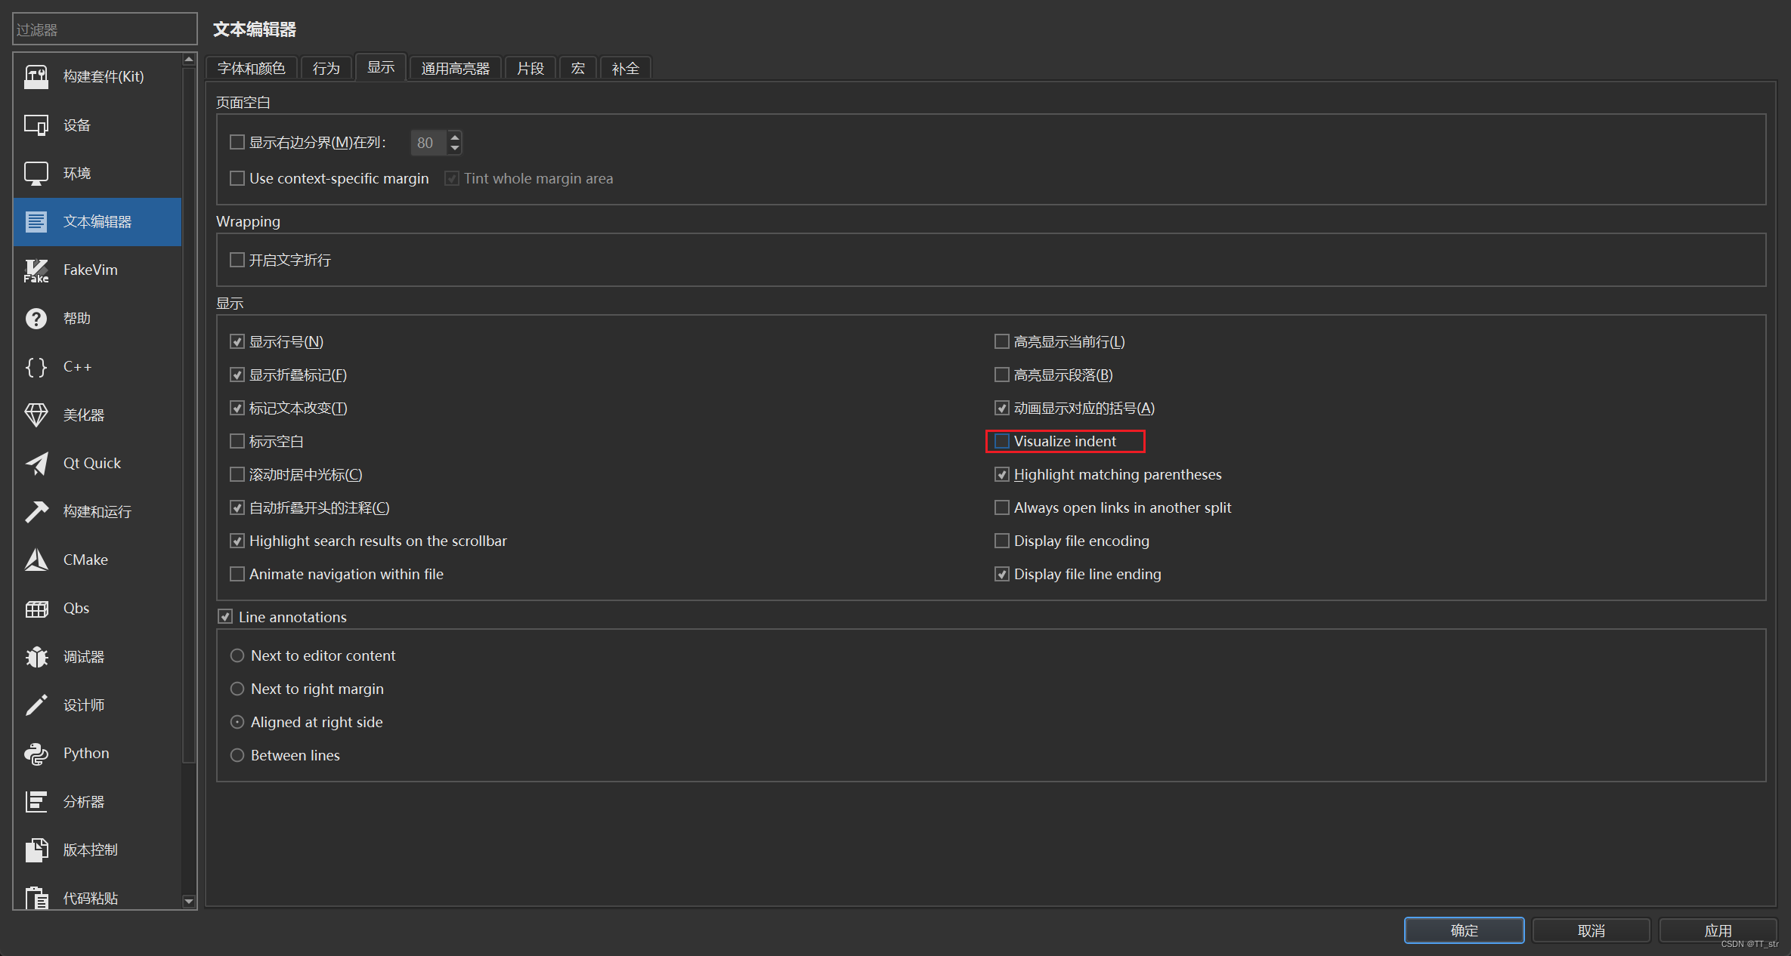The image size is (1791, 956).
Task: Select the 美化器 beautifier diamond icon
Action: pos(36,415)
